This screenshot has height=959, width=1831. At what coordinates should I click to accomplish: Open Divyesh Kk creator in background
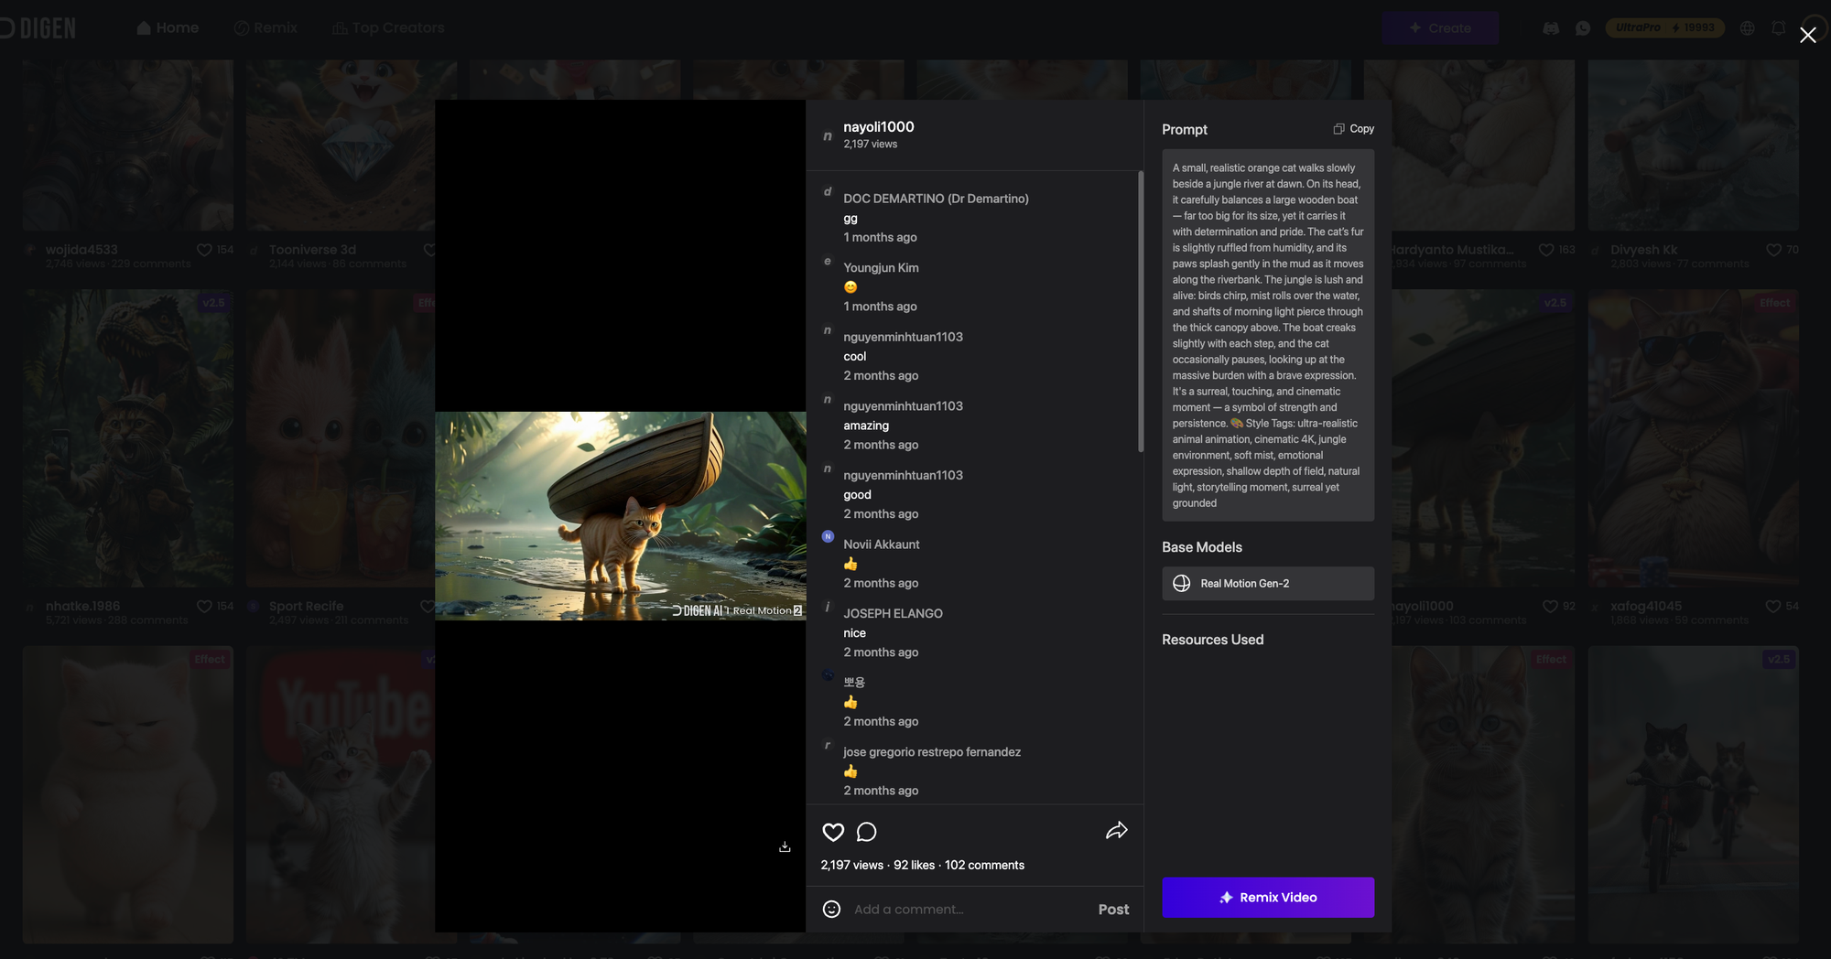(1644, 250)
